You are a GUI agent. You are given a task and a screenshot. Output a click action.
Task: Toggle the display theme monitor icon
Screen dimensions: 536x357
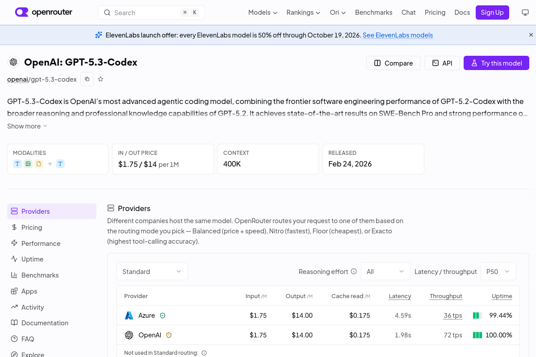(525, 12)
